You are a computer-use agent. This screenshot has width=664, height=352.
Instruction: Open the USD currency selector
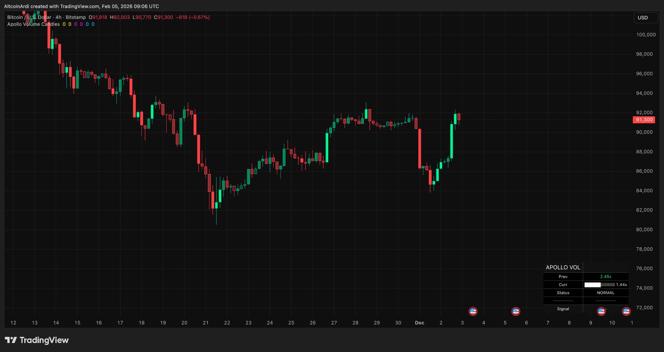(645, 18)
